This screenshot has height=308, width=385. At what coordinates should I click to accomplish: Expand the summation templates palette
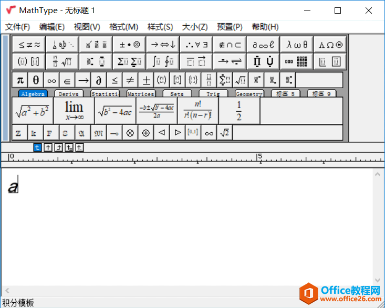pyautogui.click(x=129, y=61)
